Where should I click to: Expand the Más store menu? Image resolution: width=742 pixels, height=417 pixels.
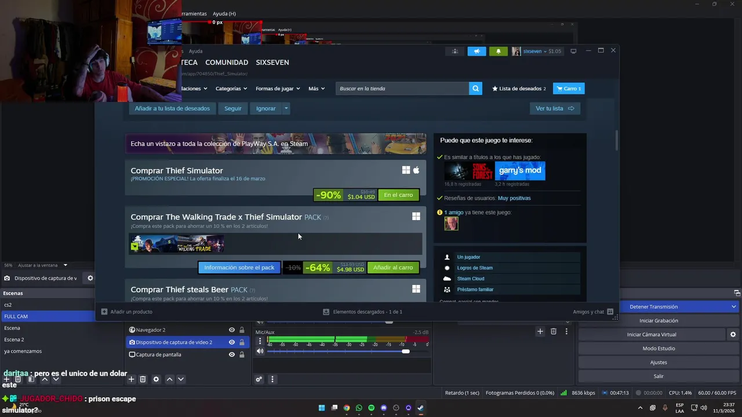point(317,89)
